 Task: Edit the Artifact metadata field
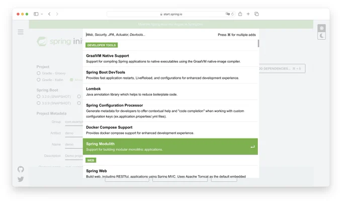pyautogui.click(x=74, y=133)
